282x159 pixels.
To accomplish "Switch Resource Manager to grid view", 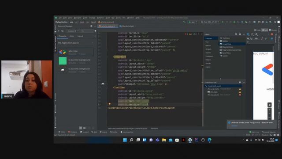I will [x=84, y=128].
